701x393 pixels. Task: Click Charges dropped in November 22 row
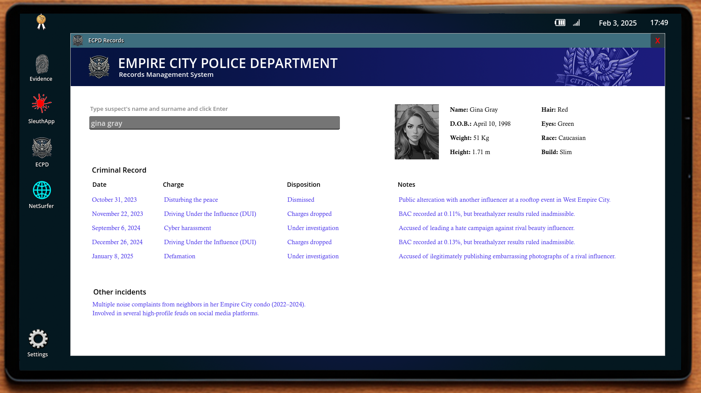(x=310, y=214)
